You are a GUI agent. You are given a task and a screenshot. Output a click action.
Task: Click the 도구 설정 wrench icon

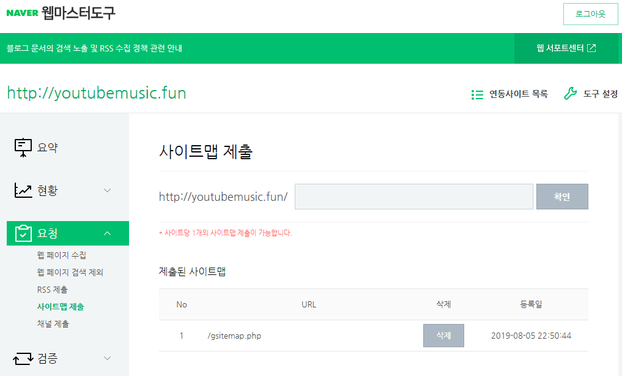[x=570, y=94]
